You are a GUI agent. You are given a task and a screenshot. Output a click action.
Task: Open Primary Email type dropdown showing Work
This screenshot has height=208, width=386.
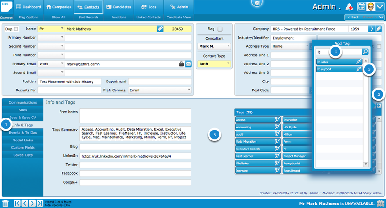tap(51, 64)
